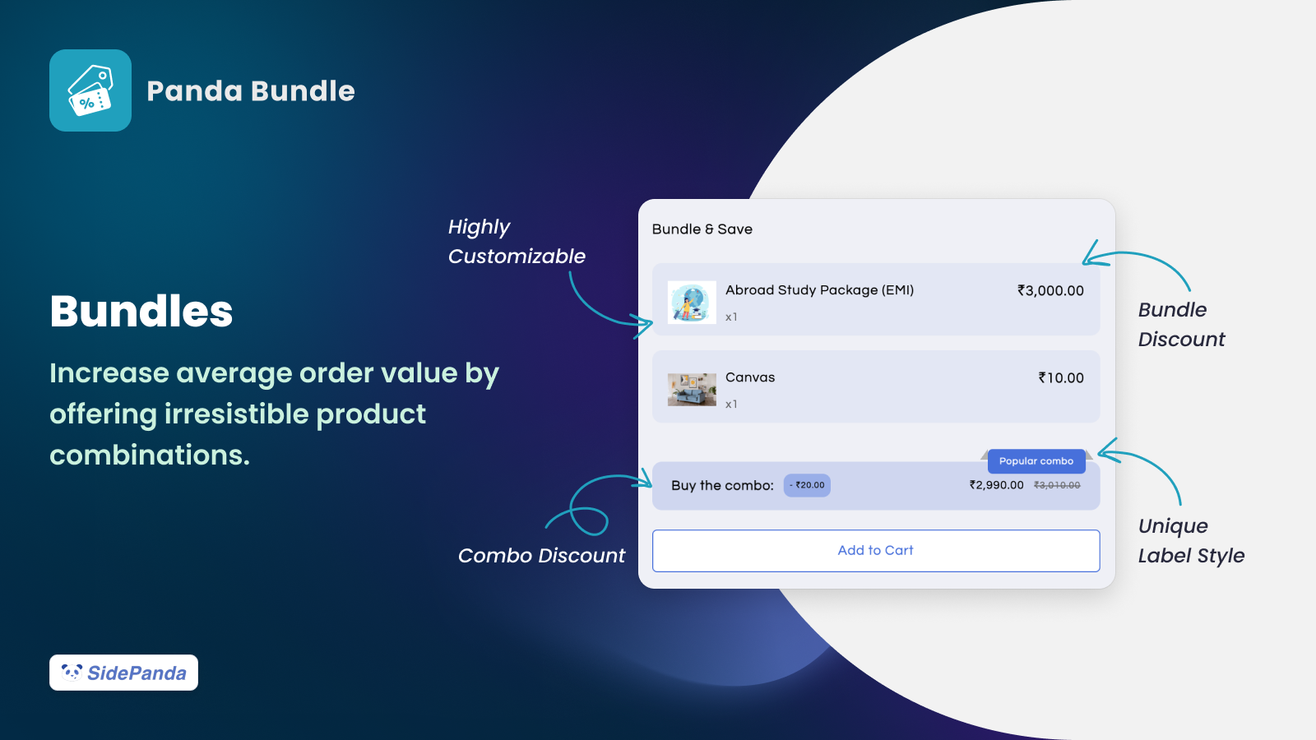Image resolution: width=1316 pixels, height=740 pixels.
Task: Click the sofa image next to Canvas
Action: pos(691,386)
